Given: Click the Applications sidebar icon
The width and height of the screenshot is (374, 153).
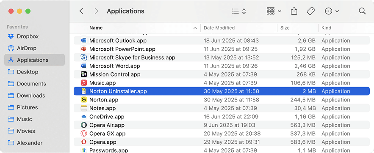Looking at the screenshot, I should pyautogui.click(x=11, y=60).
